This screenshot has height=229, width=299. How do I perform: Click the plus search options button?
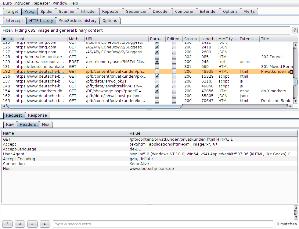[32, 224]
